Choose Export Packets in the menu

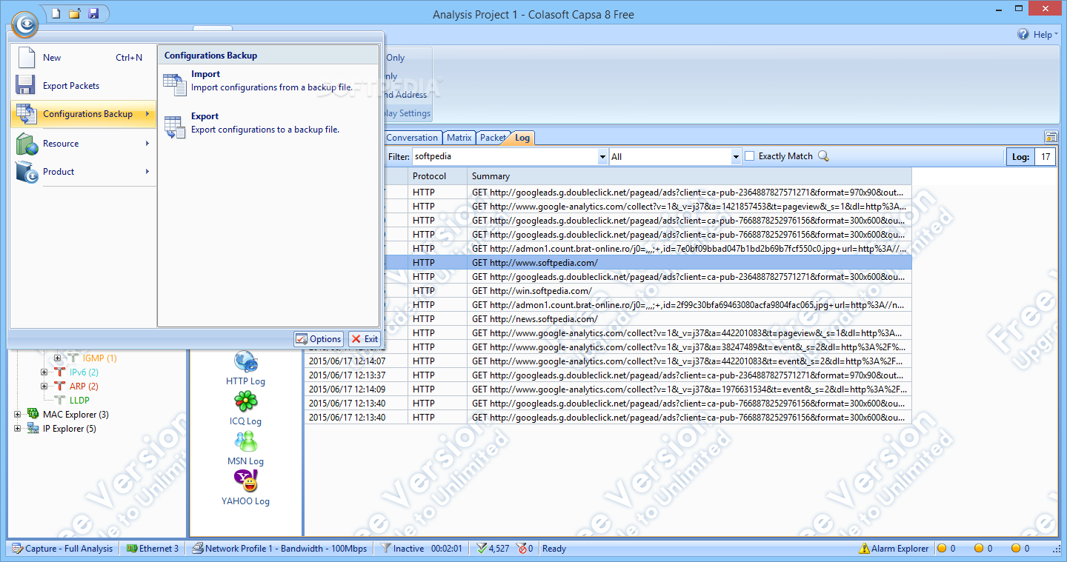pos(83,86)
